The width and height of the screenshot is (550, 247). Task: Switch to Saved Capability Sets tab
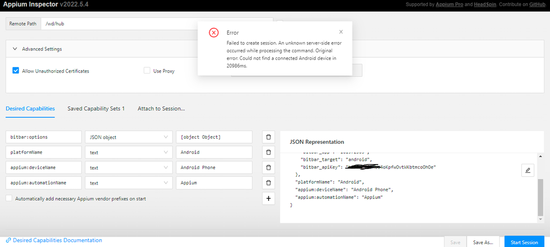point(96,109)
